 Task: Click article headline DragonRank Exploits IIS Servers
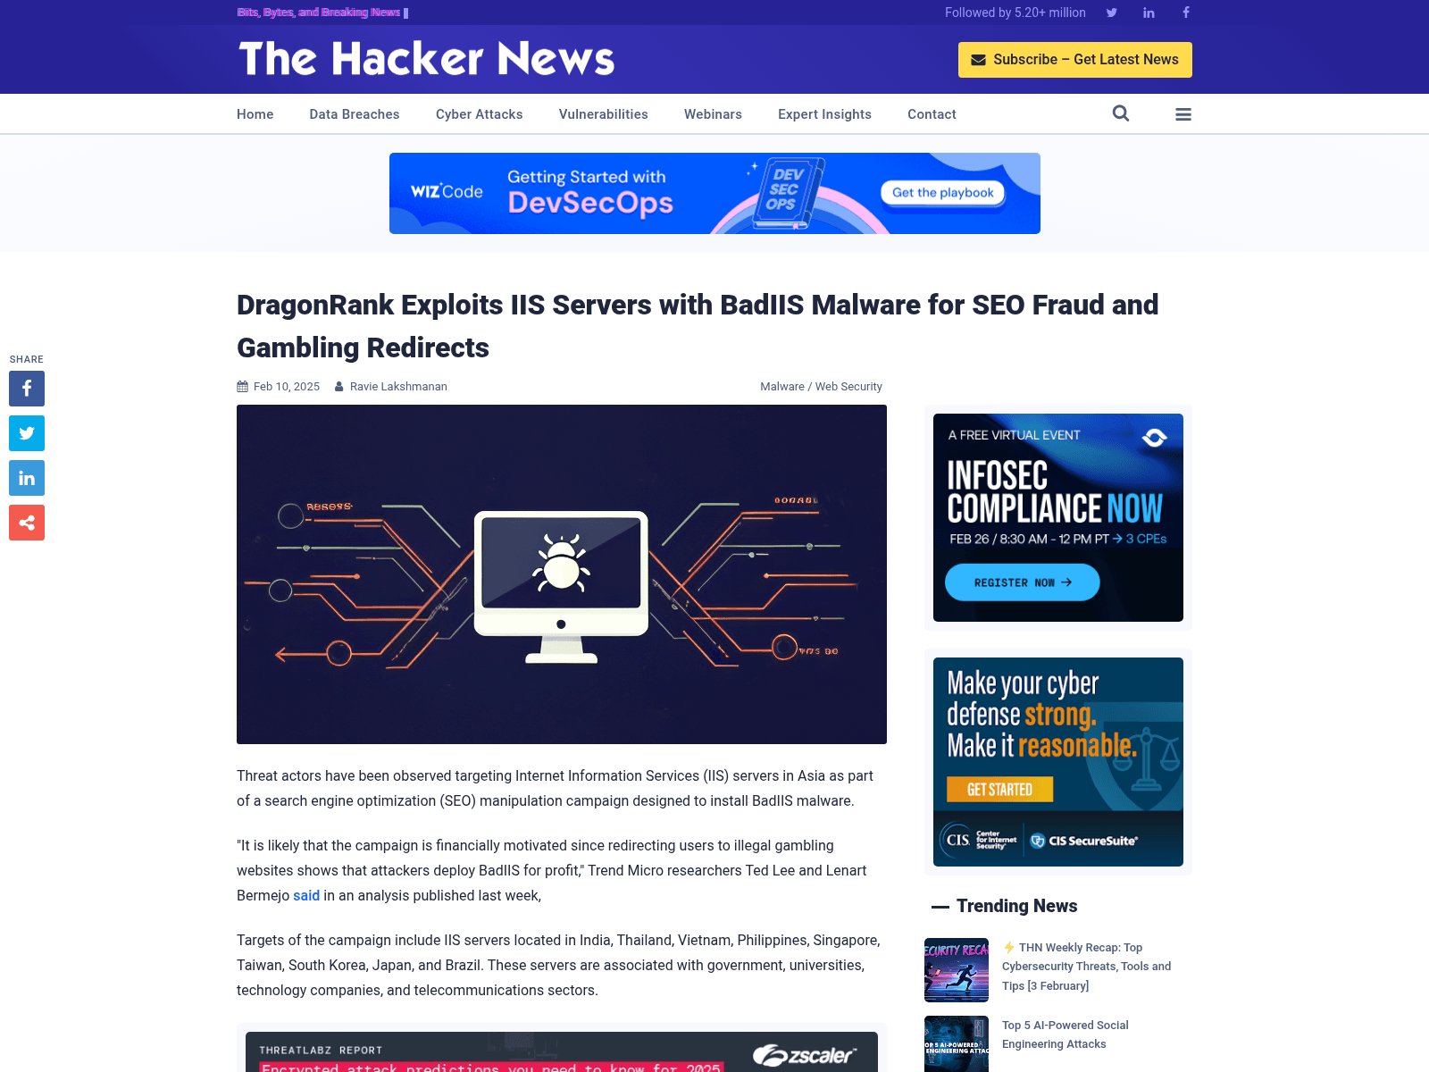point(698,326)
